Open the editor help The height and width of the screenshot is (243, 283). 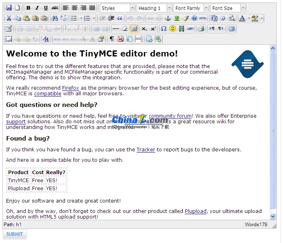[x=194, y=18]
